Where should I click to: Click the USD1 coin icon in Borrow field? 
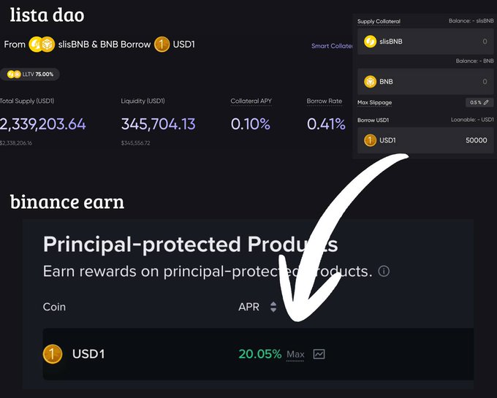click(371, 139)
